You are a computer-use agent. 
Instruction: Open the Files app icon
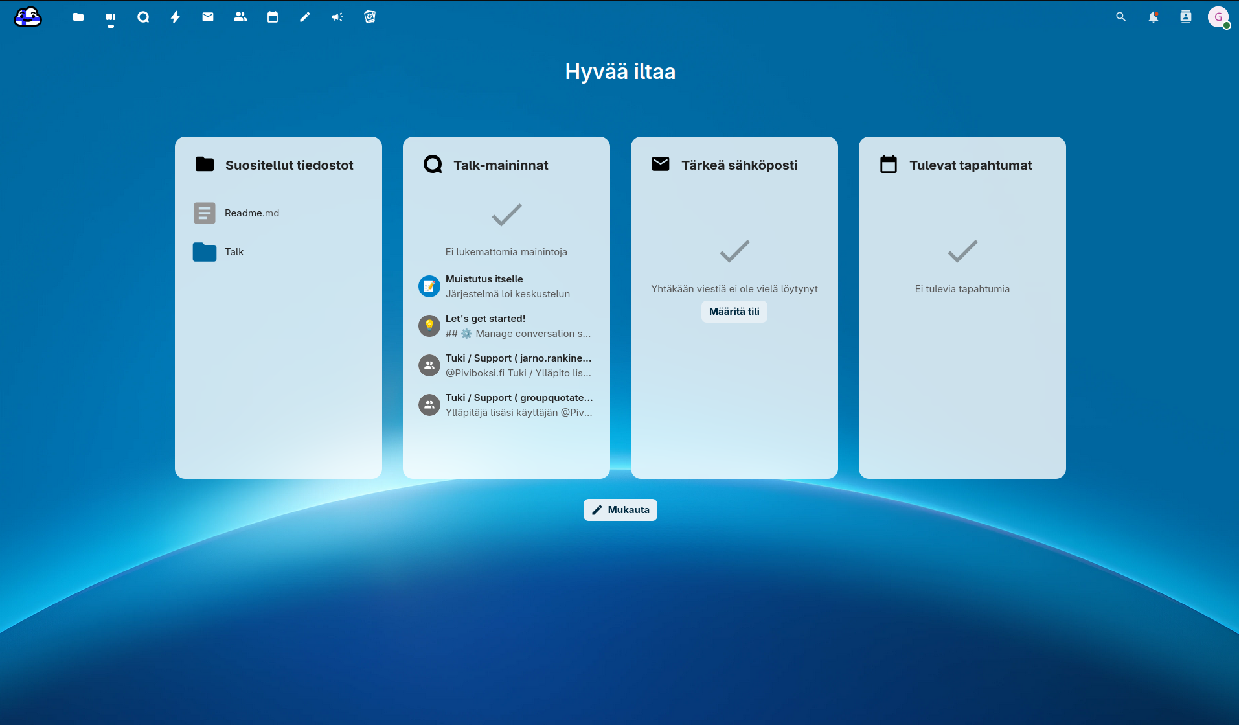(x=78, y=17)
